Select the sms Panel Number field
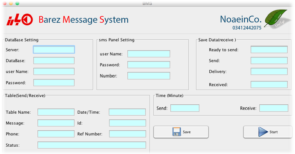Screen dimensions: 295x154 [x=149, y=76]
